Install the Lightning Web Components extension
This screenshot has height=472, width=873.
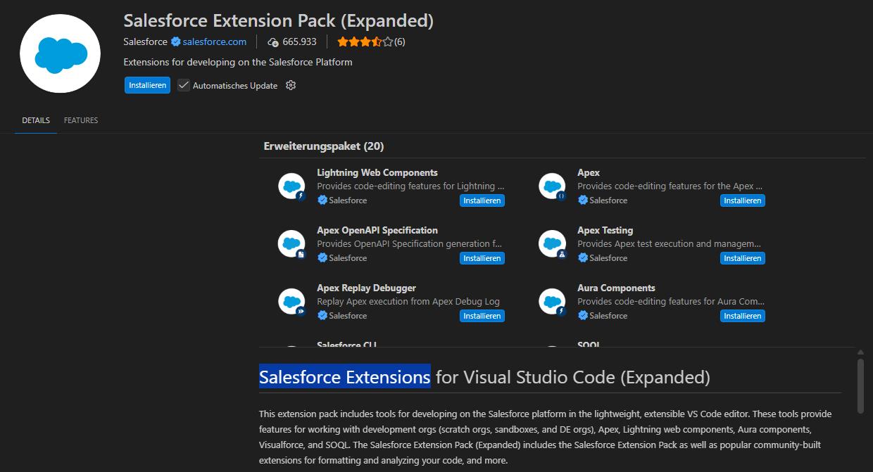click(482, 200)
